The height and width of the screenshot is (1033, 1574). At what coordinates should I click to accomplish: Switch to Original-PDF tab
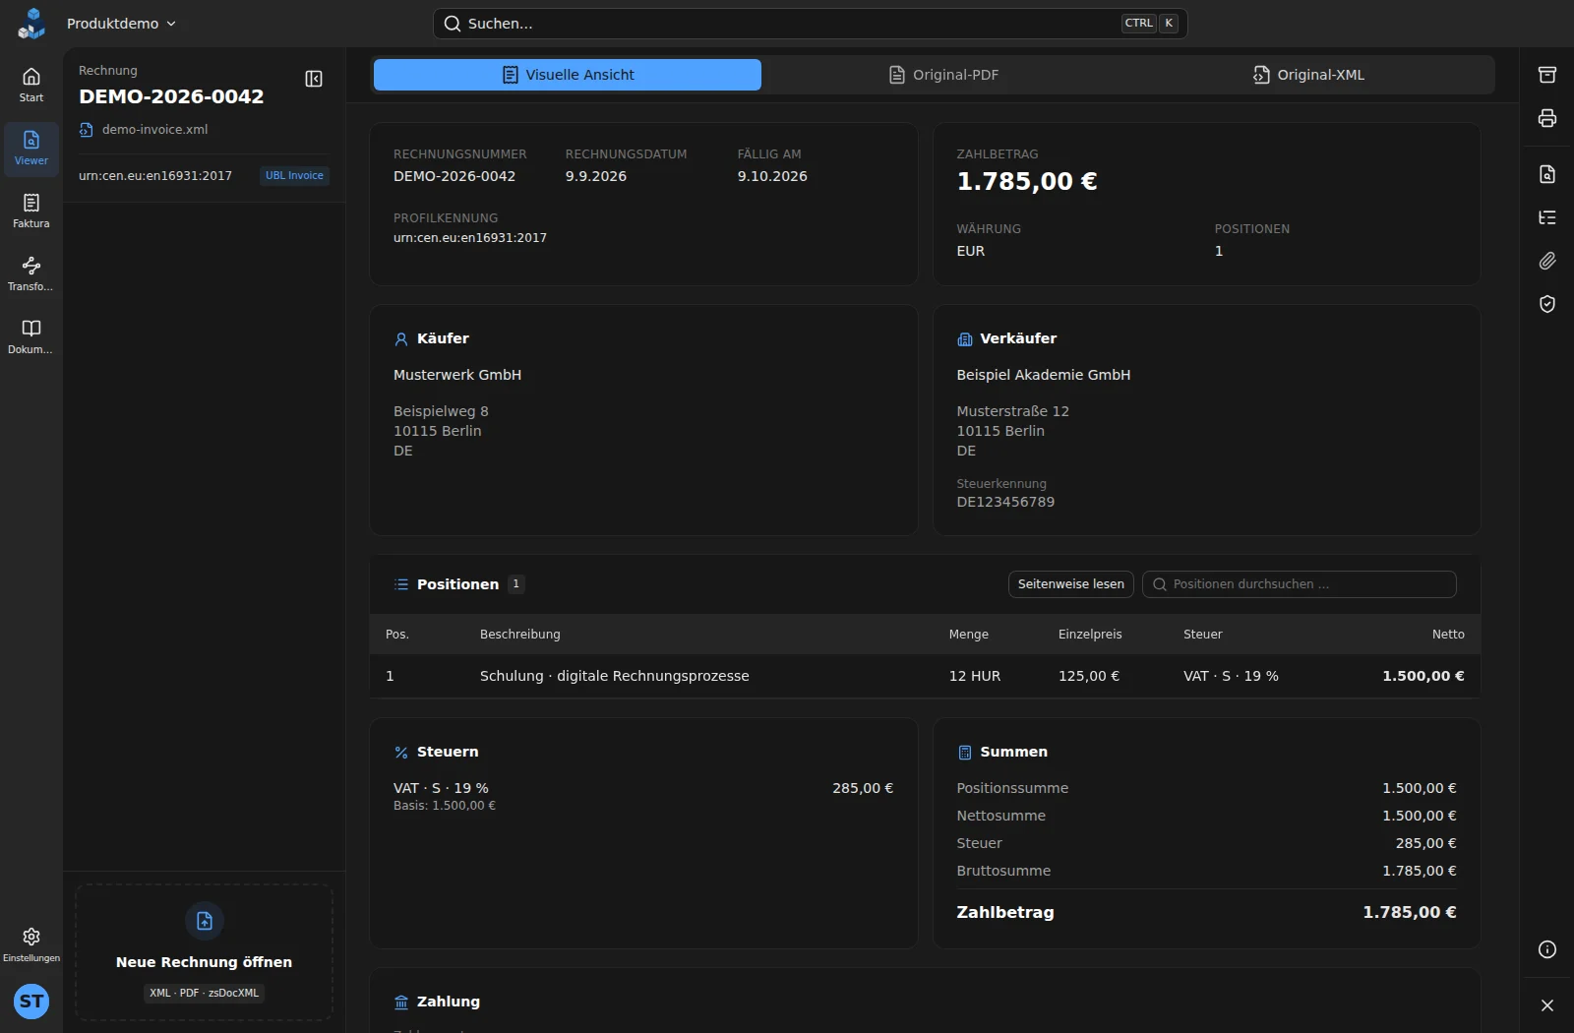pyautogui.click(x=944, y=75)
